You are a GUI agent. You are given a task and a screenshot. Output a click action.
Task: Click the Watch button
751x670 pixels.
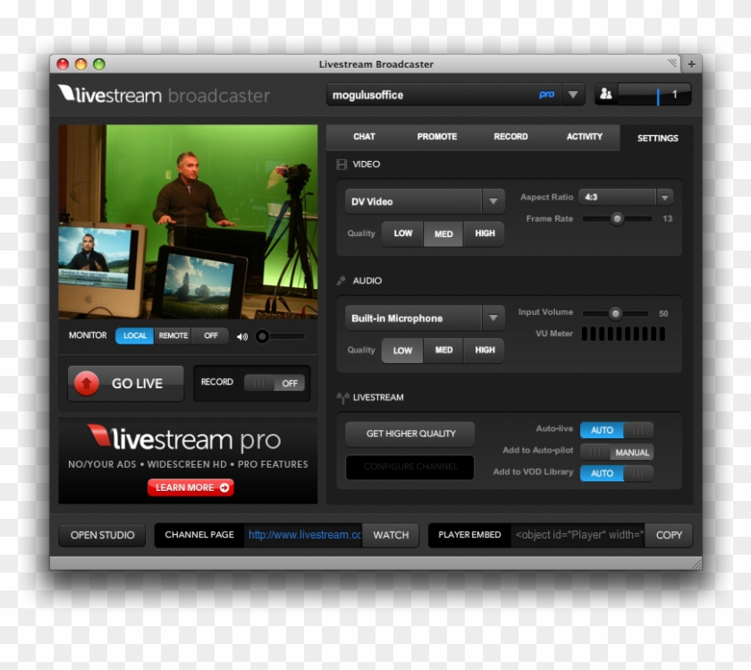[391, 535]
